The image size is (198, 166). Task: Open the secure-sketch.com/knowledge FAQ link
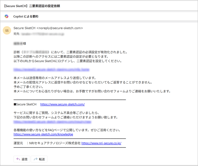click(x=43, y=134)
